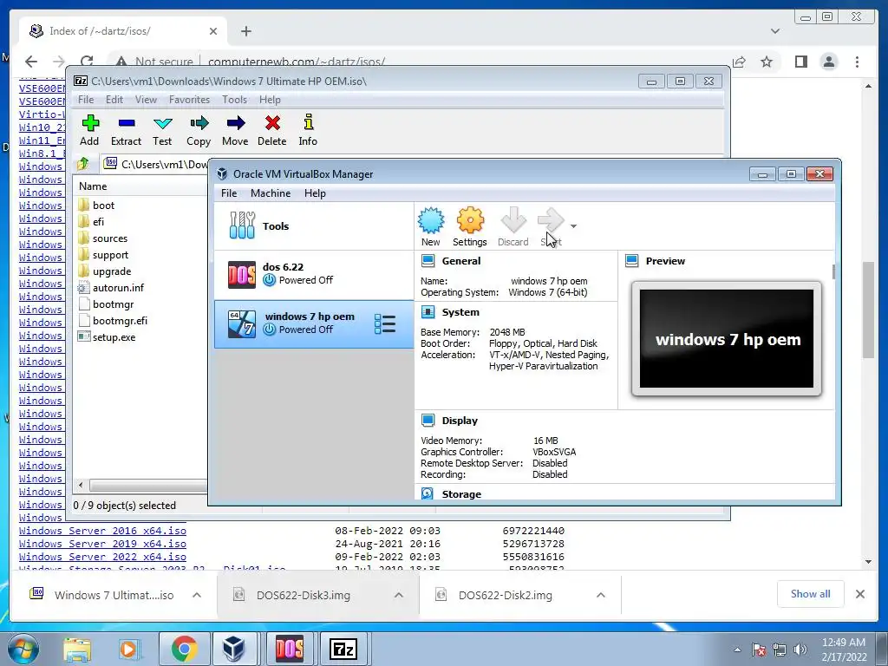The image size is (888, 666).
Task: Click the 7-Zip Extract icon
Action: [127, 123]
